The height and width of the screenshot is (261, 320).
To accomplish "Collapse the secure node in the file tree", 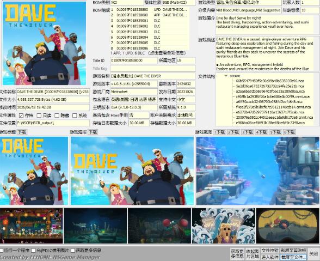I will click(226, 76).
